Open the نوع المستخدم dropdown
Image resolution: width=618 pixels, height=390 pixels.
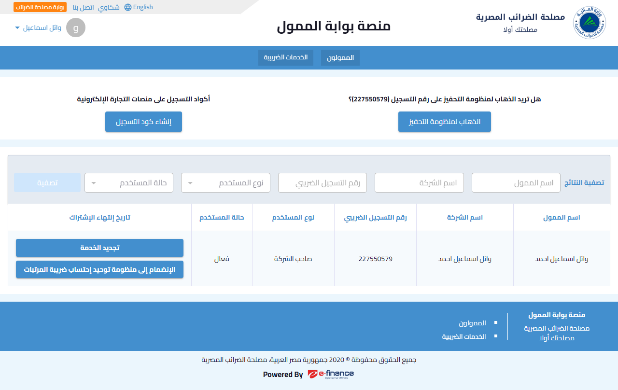[225, 183]
